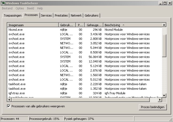Close the Windows Taakbeheer window
Viewport: 173px width, 122px height.
[170, 3]
